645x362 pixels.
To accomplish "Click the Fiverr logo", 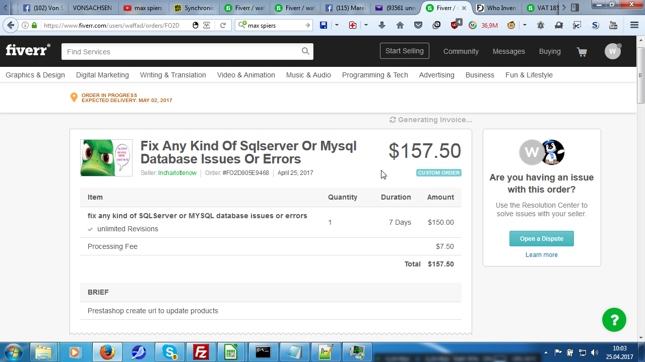I will pyautogui.click(x=28, y=50).
